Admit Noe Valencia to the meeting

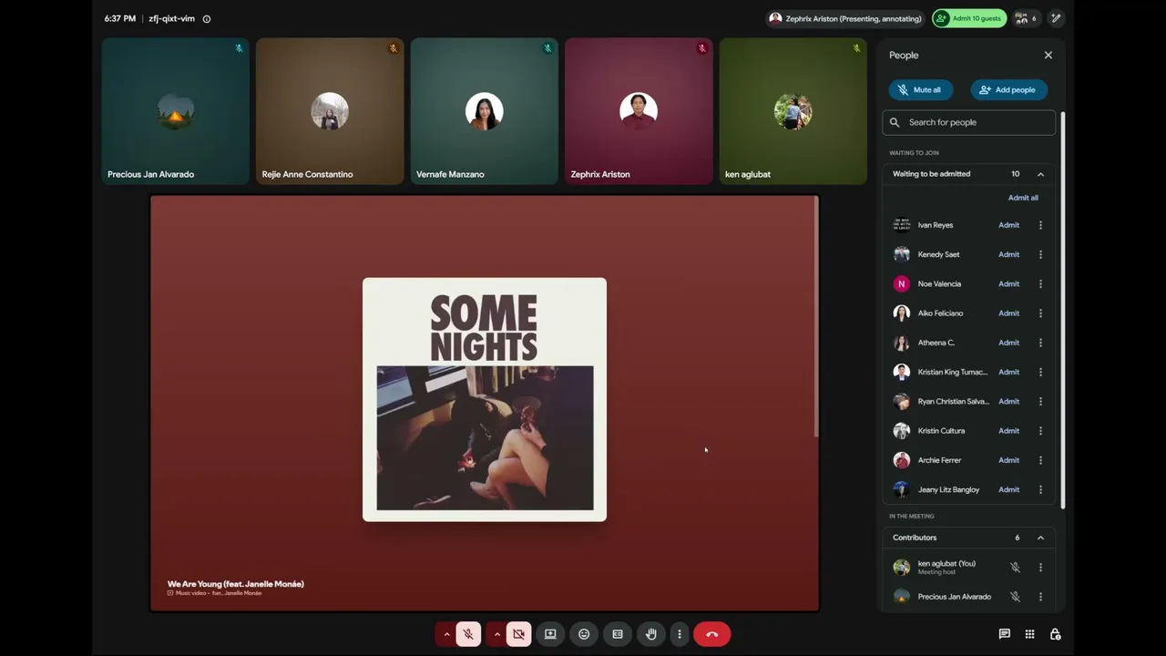pos(1008,283)
